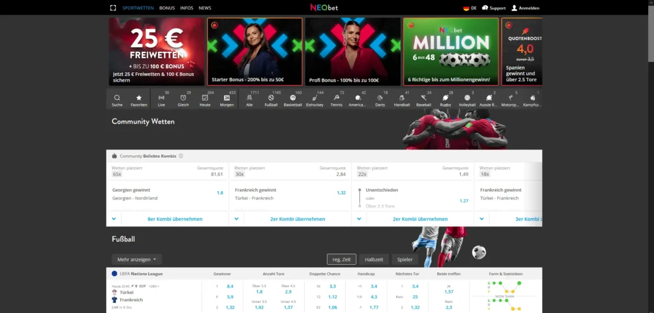Select odds 8,4 for Türkei win

pos(230,287)
